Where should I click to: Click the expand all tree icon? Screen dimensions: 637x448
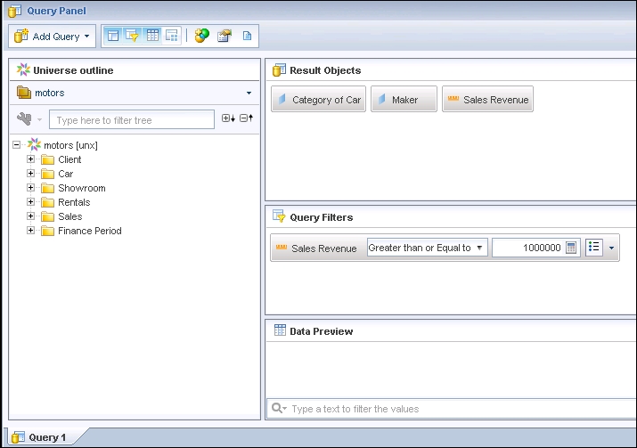[228, 118]
